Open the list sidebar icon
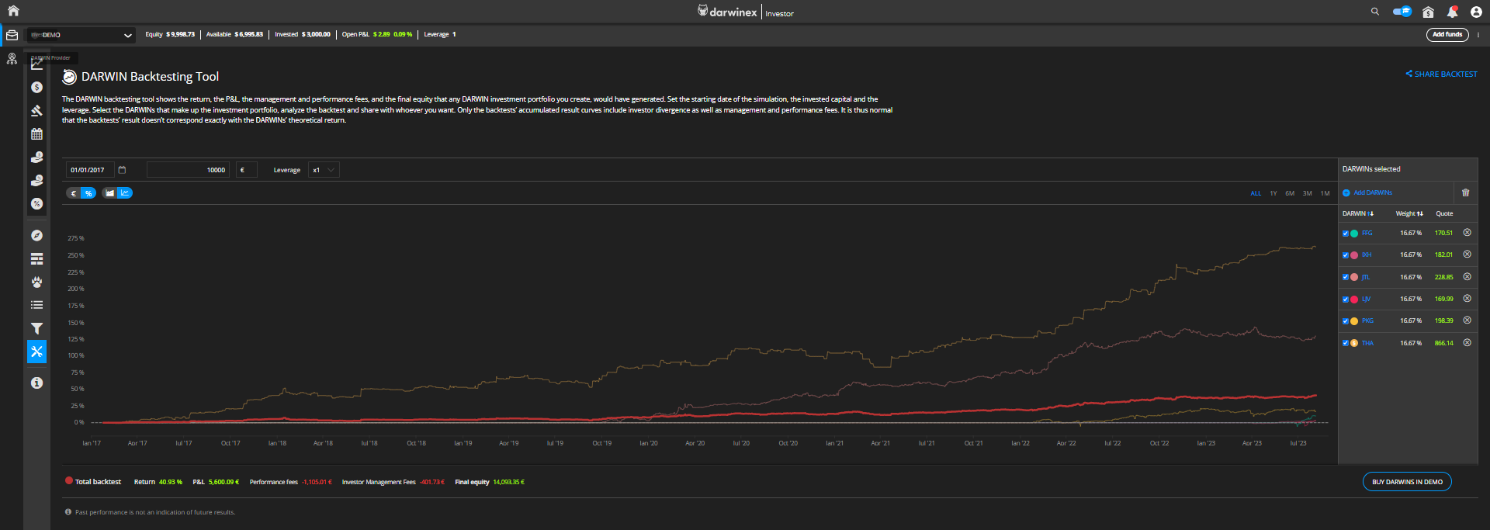This screenshot has width=1490, height=530. click(36, 305)
